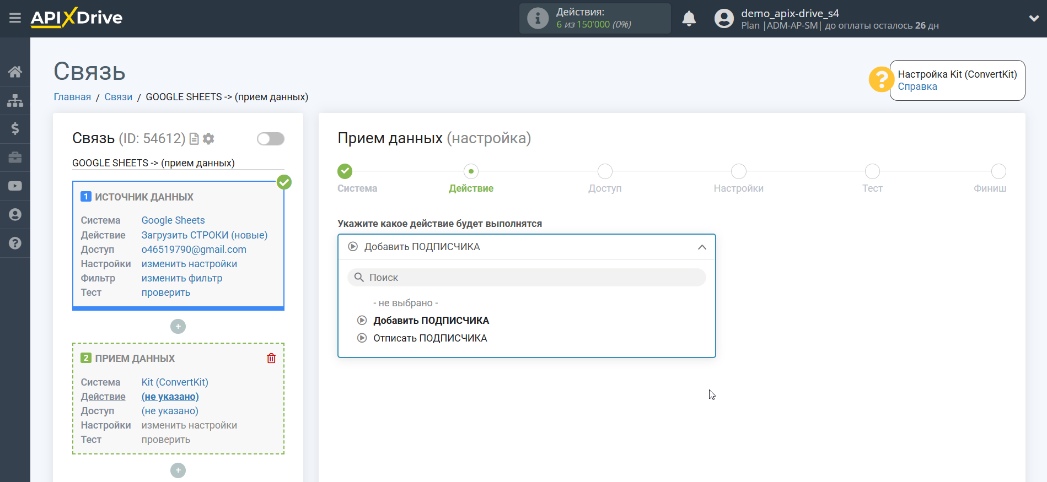Image resolution: width=1047 pixels, height=482 pixels.
Task: Open the notifications bell
Action: (x=689, y=18)
